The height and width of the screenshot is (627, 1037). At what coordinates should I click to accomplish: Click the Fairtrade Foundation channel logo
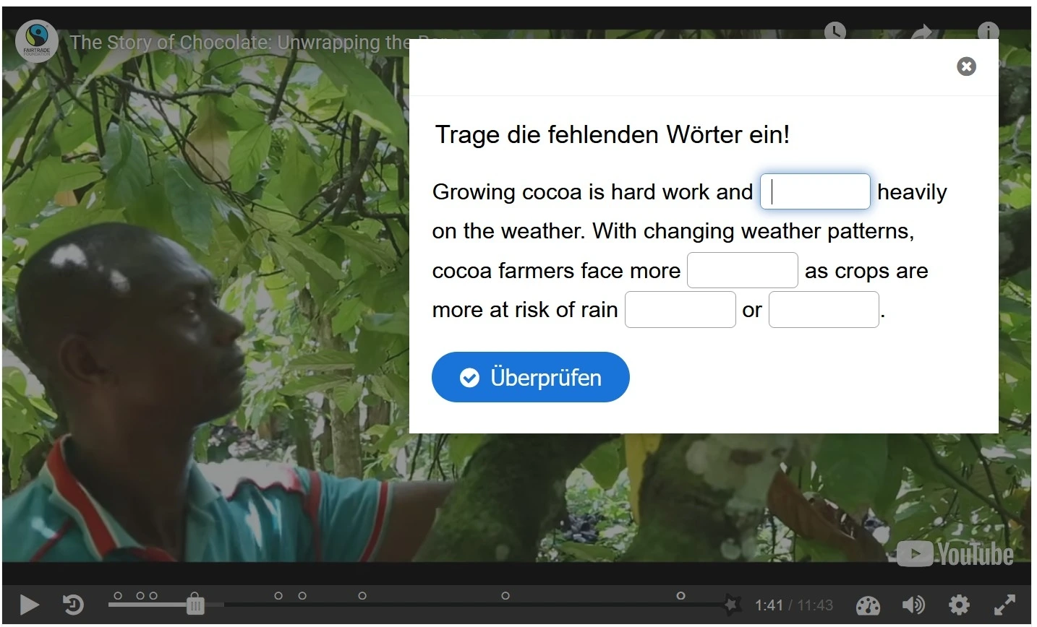pos(36,42)
